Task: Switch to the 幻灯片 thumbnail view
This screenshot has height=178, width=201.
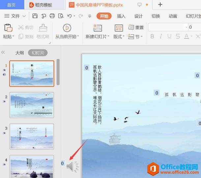Action: click(38, 53)
